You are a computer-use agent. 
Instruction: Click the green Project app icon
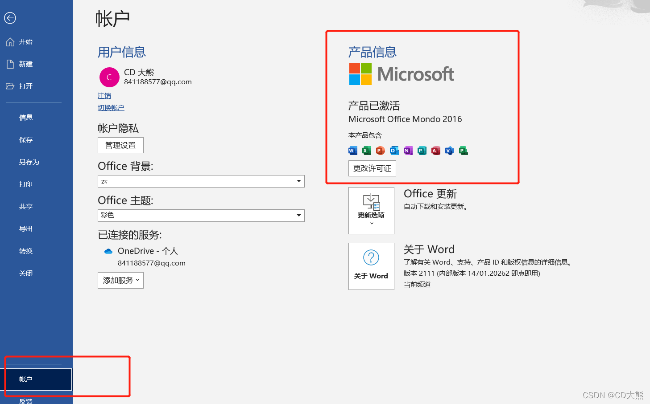pyautogui.click(x=464, y=151)
